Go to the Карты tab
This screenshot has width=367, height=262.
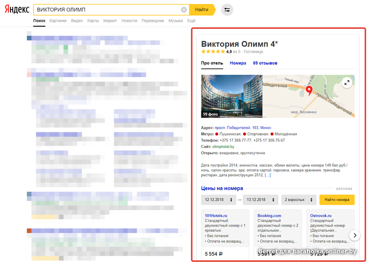tap(93, 21)
